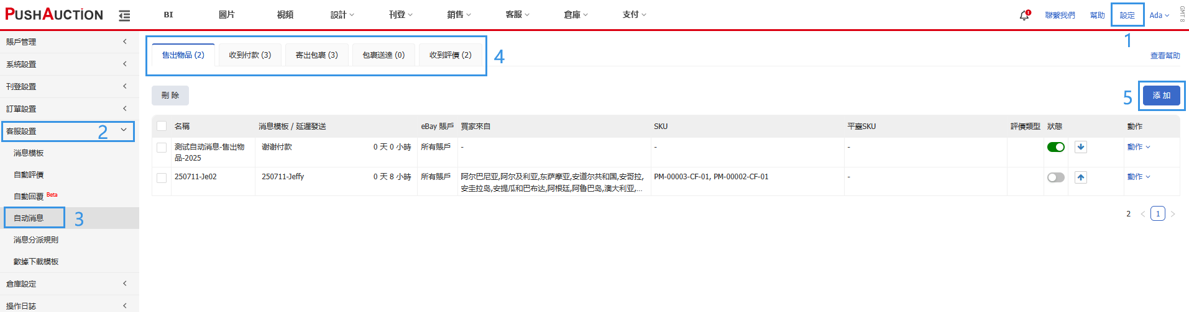This screenshot has height=312, width=1189.
Task: Check the select-all checkbox in table header
Action: click(x=162, y=126)
